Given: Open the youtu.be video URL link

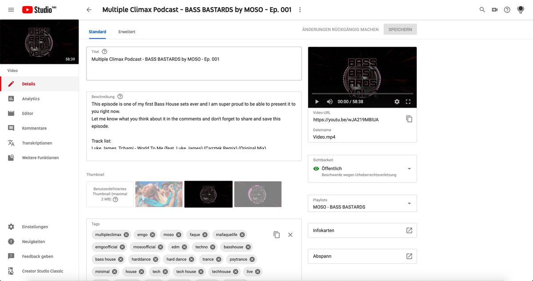Looking at the screenshot, I should point(346,120).
